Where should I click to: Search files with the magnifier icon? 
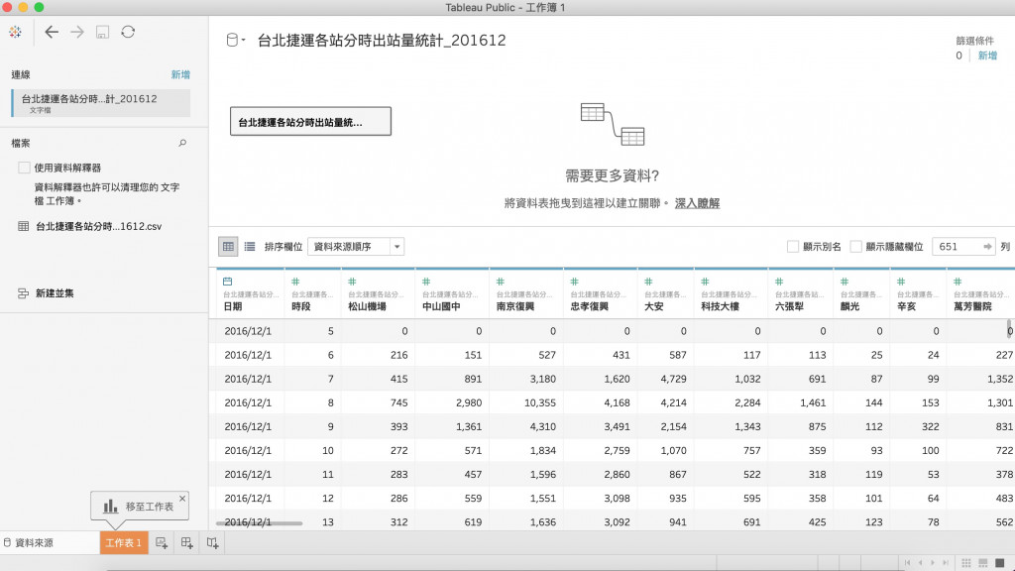click(x=182, y=143)
